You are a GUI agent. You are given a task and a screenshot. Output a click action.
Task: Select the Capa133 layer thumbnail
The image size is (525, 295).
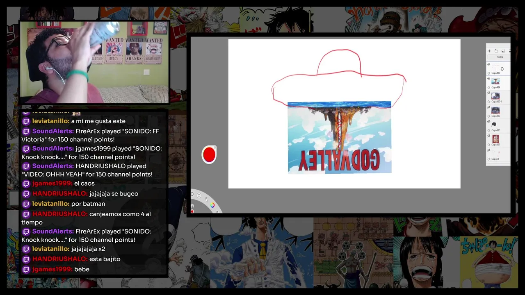494,124
